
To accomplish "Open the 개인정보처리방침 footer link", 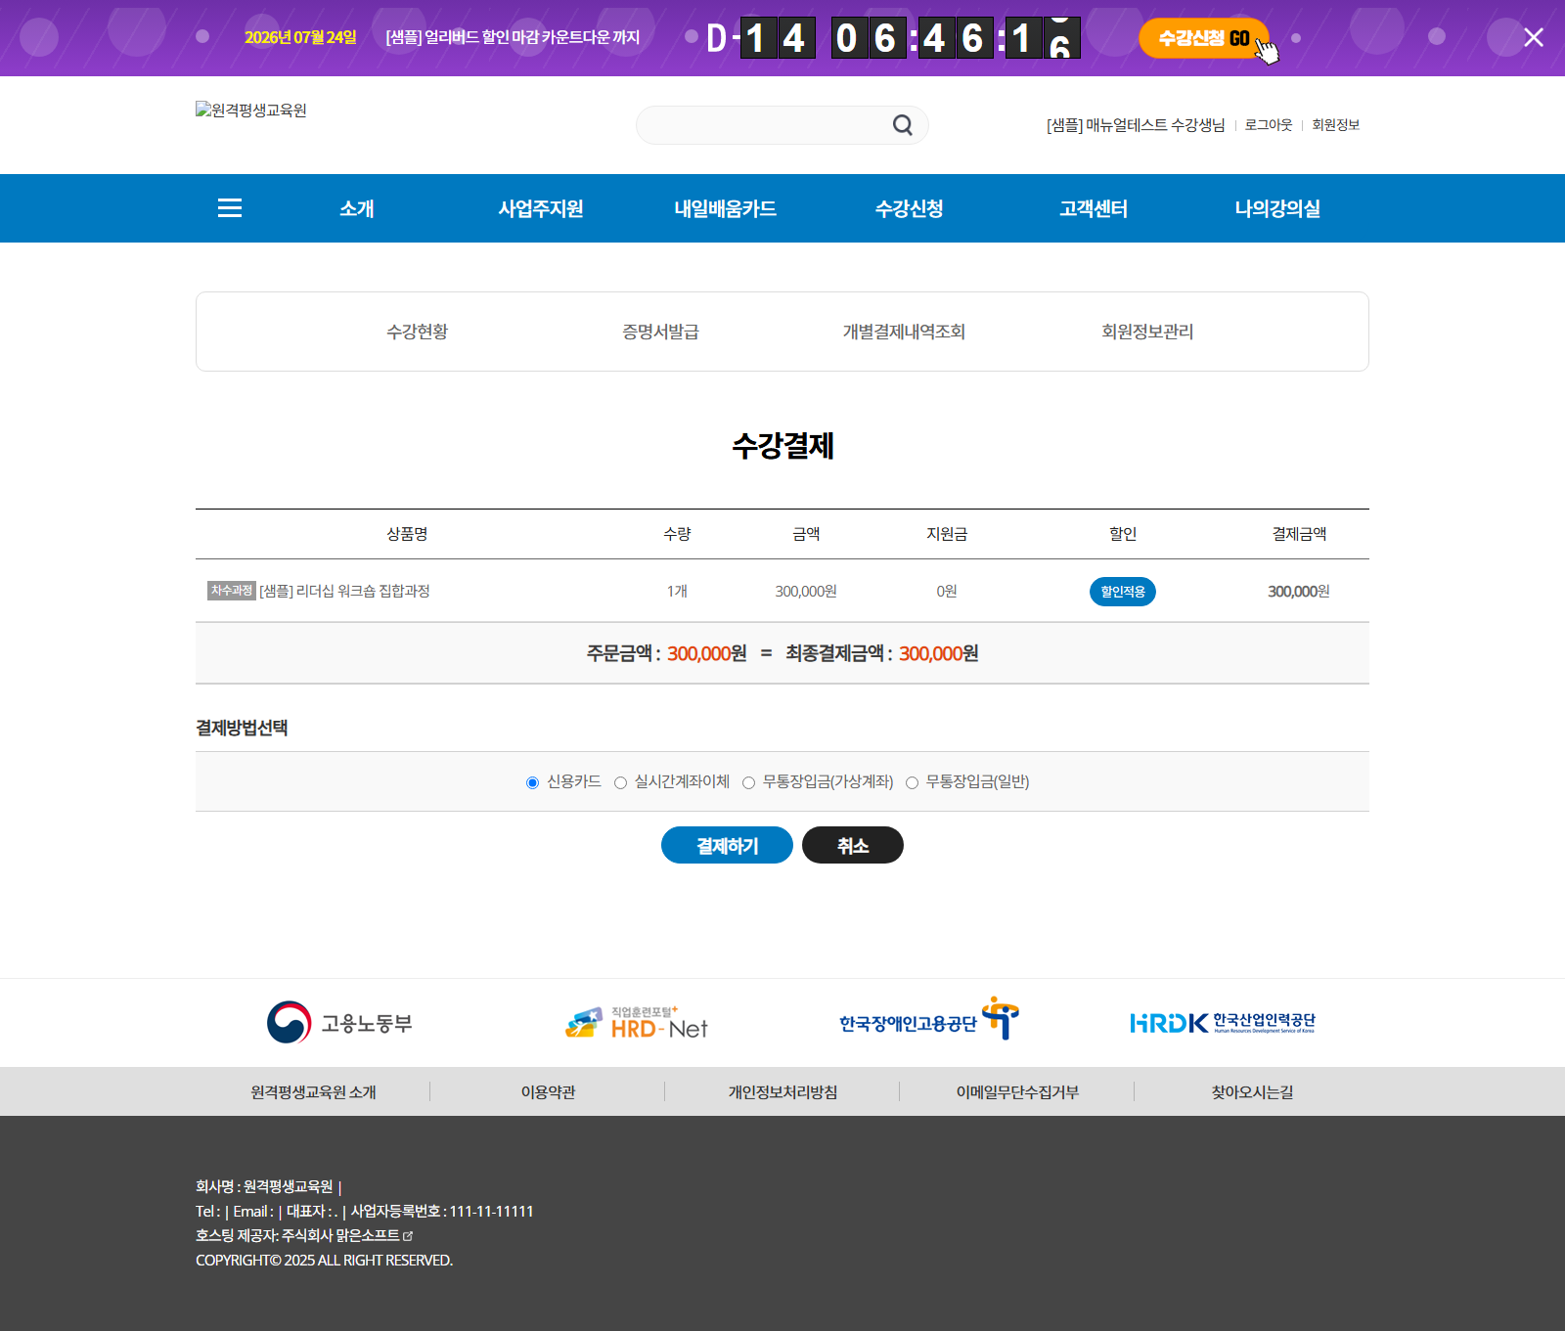I will [782, 1091].
